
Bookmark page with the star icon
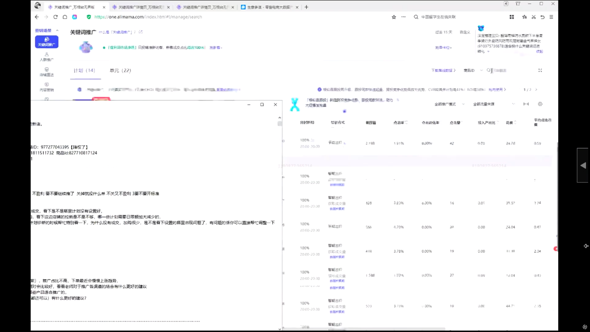click(x=394, y=17)
